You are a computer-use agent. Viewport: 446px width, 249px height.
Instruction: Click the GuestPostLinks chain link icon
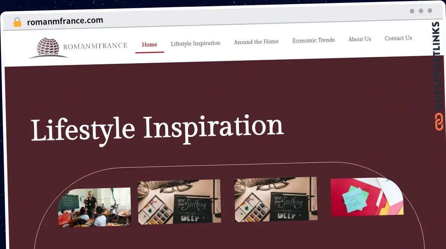pyautogui.click(x=439, y=122)
